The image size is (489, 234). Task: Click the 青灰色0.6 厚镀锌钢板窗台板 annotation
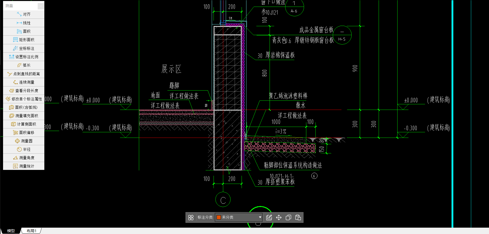[303, 40]
